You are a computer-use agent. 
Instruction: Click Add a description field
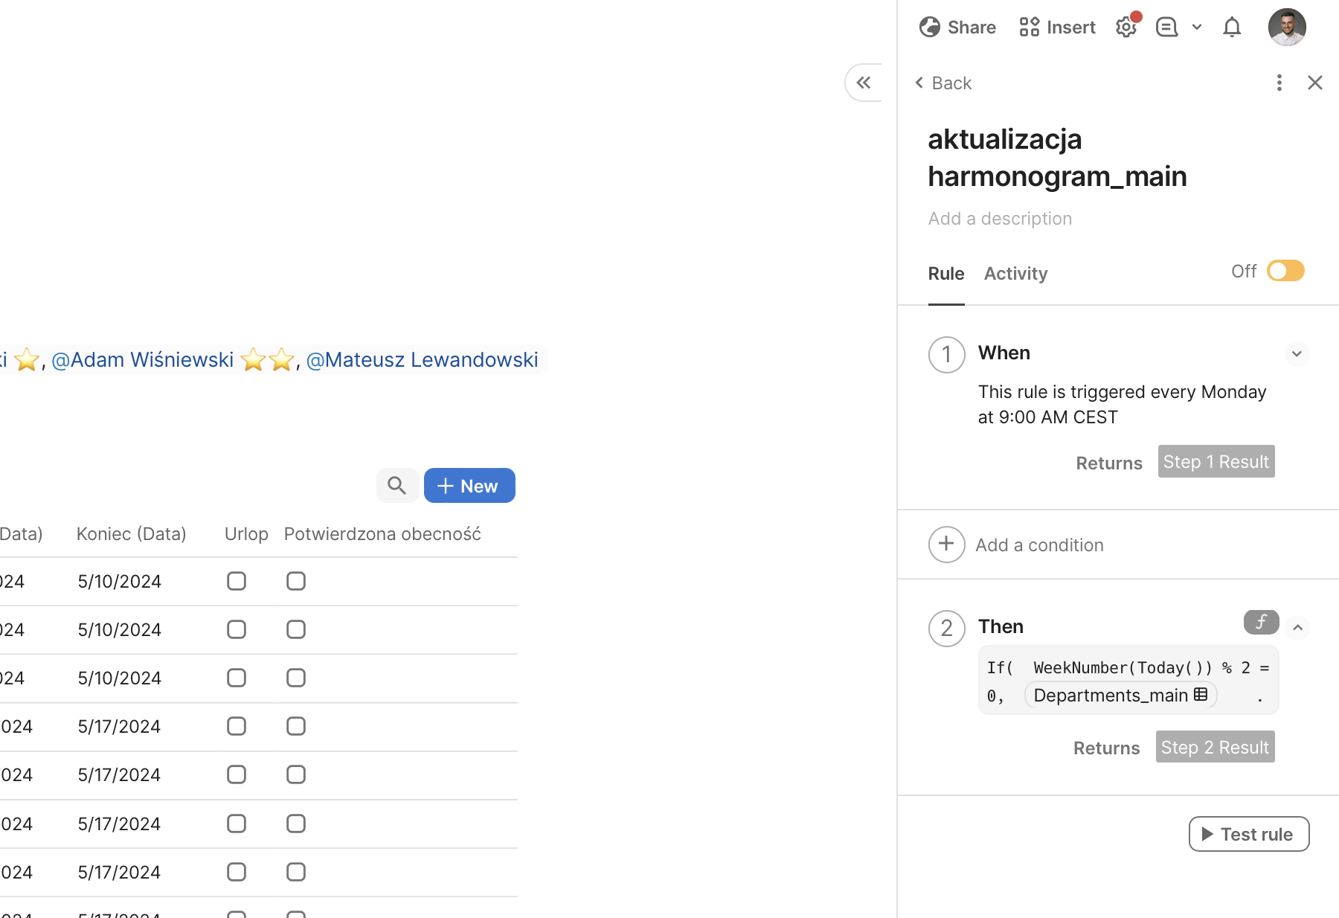(x=1000, y=219)
